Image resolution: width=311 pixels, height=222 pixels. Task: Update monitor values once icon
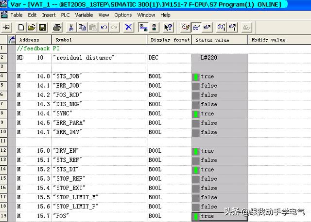point(221,27)
